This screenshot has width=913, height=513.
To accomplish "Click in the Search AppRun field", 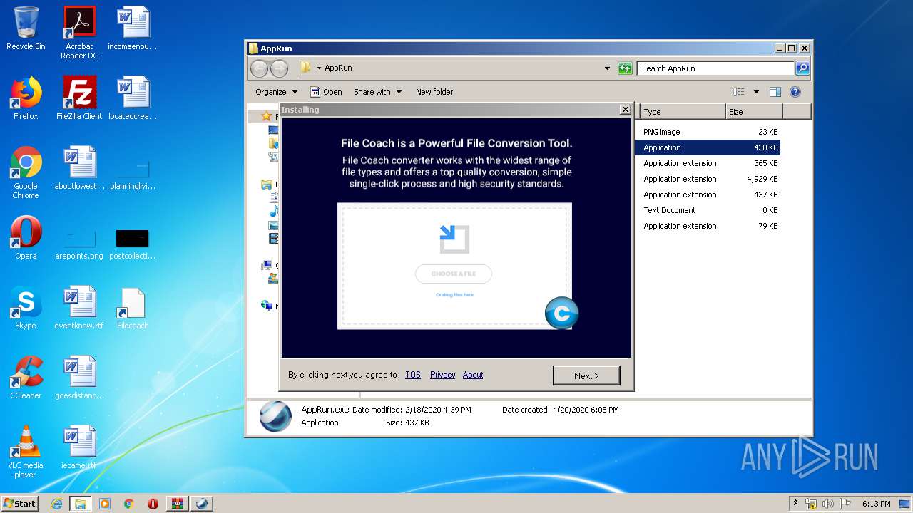I will (x=715, y=68).
